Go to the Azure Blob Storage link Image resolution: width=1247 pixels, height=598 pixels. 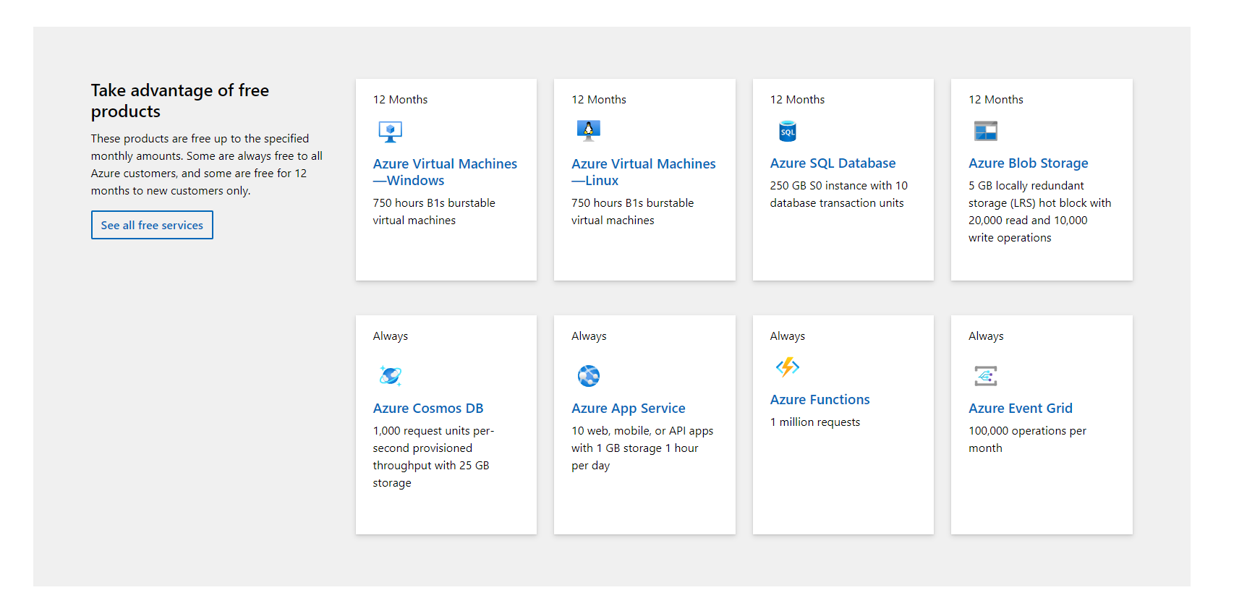(x=1028, y=163)
